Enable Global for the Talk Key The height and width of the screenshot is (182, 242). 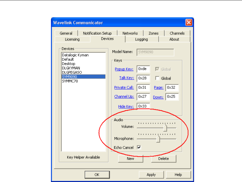(157, 78)
